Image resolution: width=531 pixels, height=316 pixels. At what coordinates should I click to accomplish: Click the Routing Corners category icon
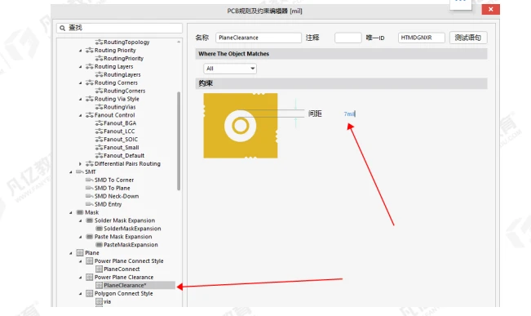90,82
